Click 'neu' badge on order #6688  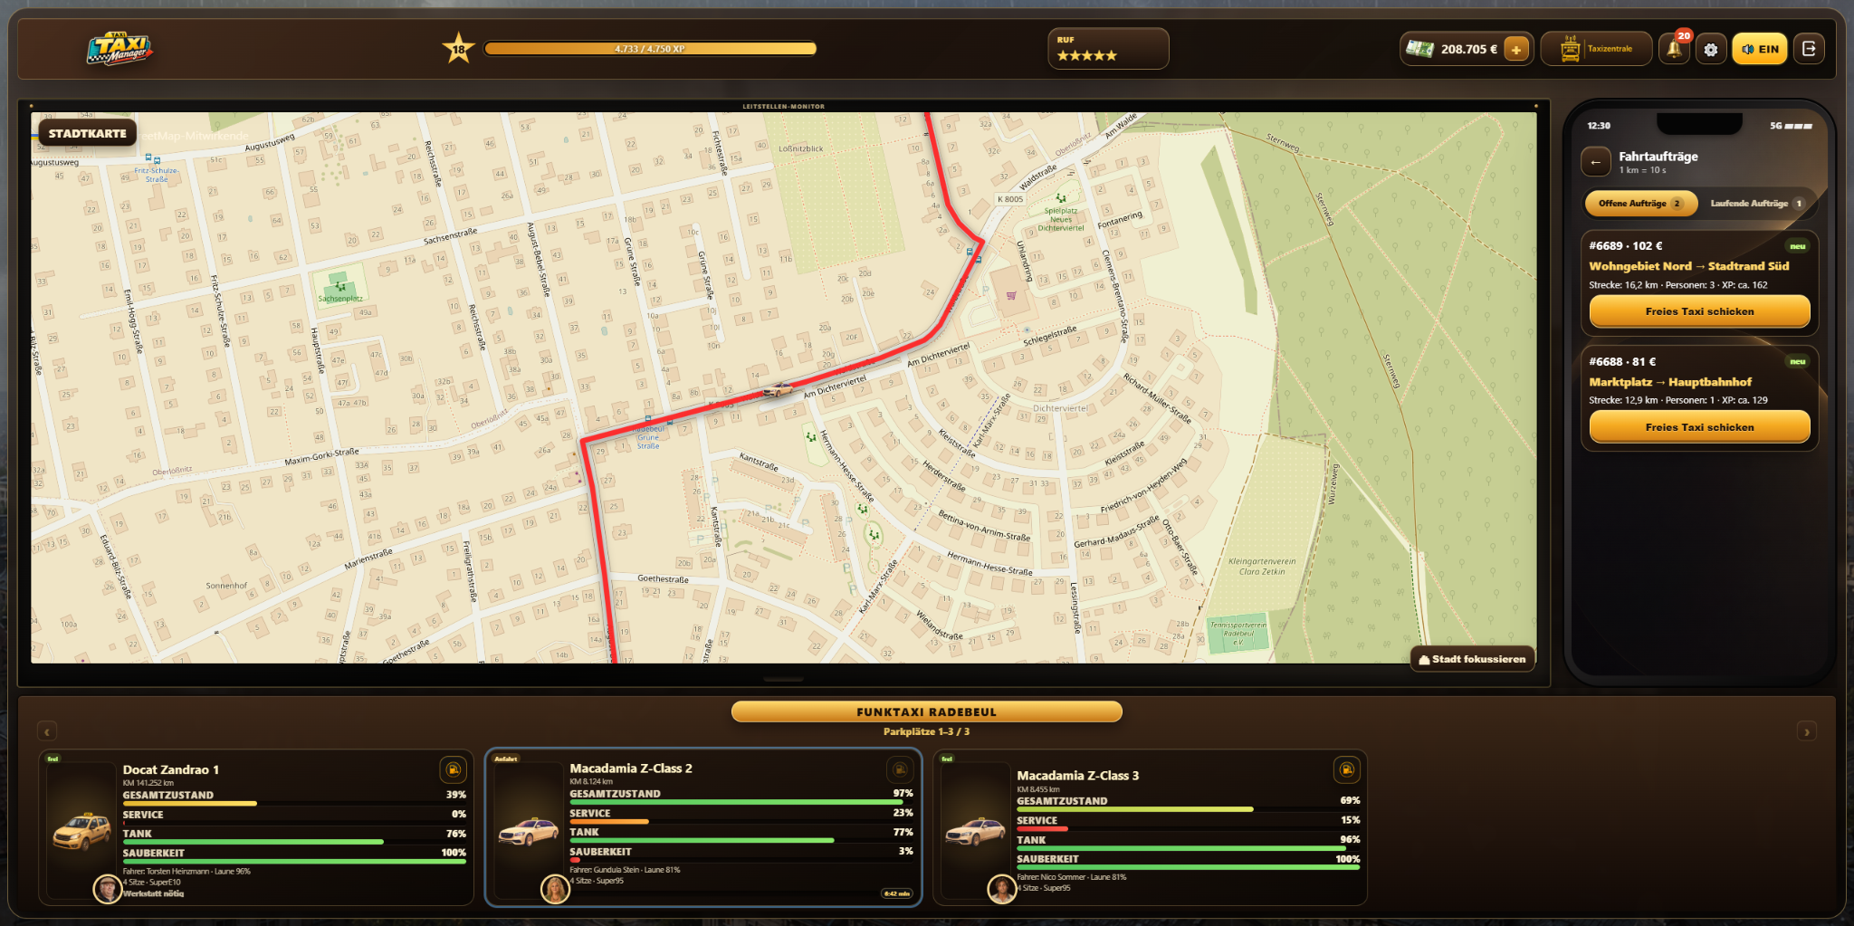tap(1797, 362)
